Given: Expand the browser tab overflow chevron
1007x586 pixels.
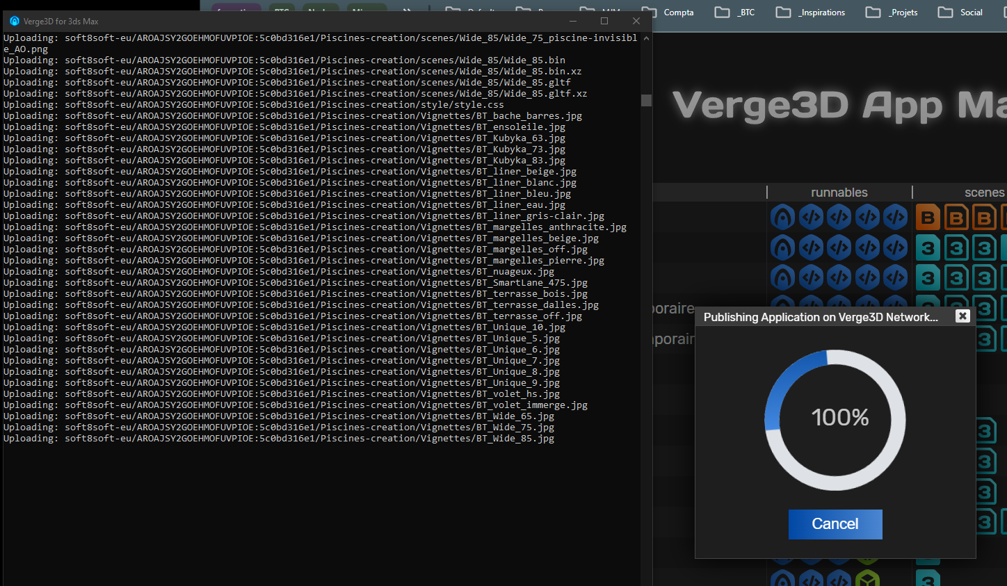Looking at the screenshot, I should 407,11.
